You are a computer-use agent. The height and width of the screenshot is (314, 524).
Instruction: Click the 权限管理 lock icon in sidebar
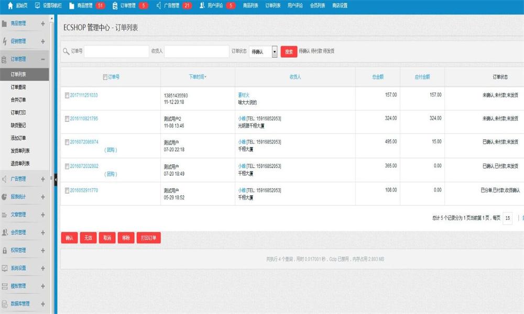pos(5,250)
